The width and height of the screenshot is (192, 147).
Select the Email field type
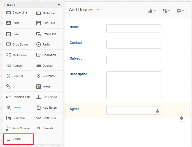tap(18, 23)
